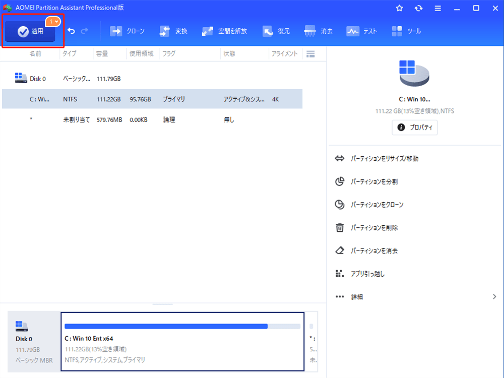
Task: Sort by アライメント column header
Action: [x=284, y=54]
